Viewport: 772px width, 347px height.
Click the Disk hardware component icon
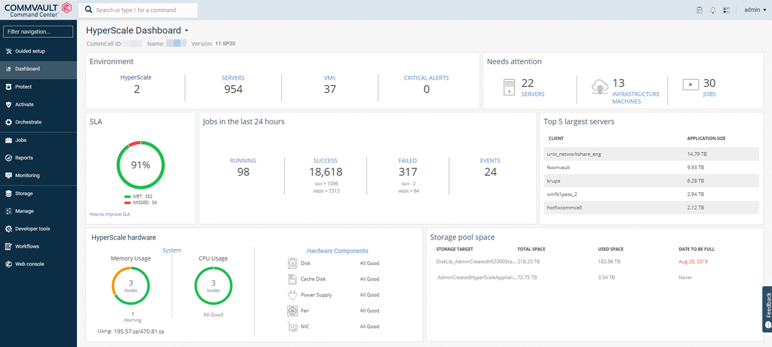pos(293,263)
